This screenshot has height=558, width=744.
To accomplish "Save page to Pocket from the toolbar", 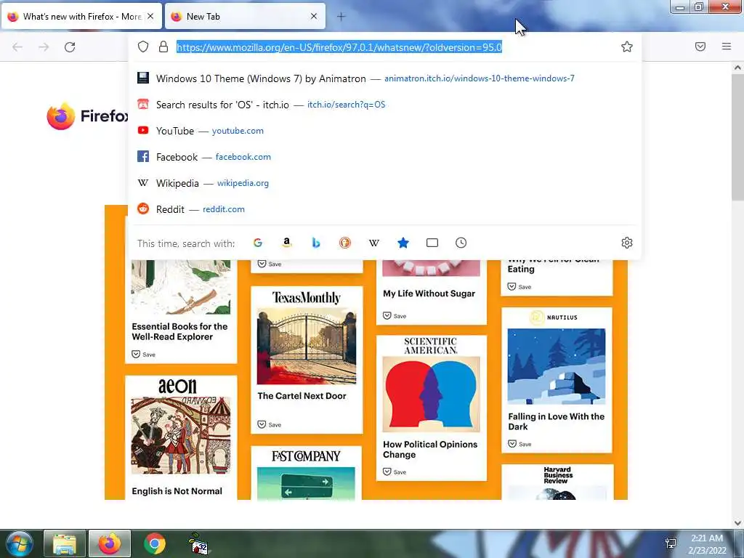I will [x=700, y=46].
